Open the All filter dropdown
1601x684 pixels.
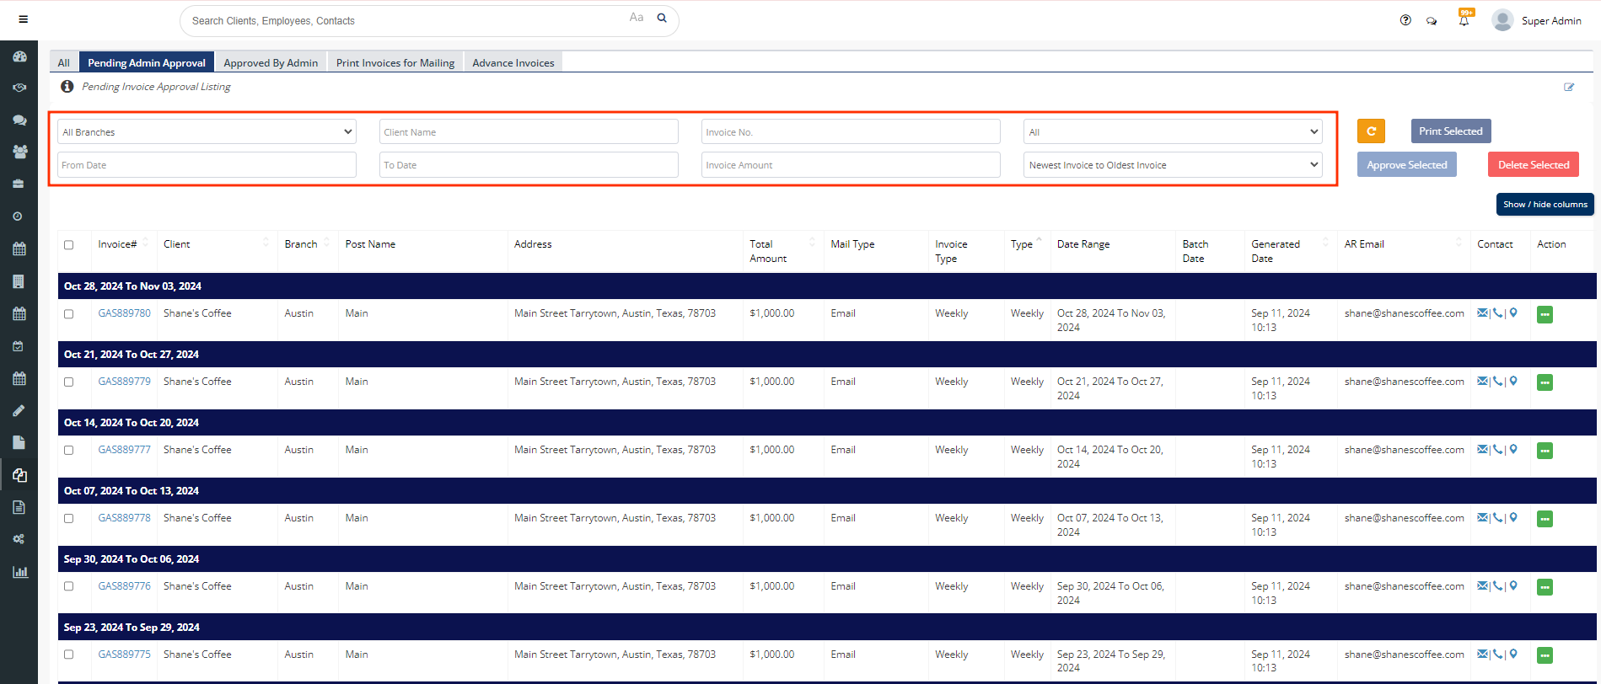coord(1173,132)
